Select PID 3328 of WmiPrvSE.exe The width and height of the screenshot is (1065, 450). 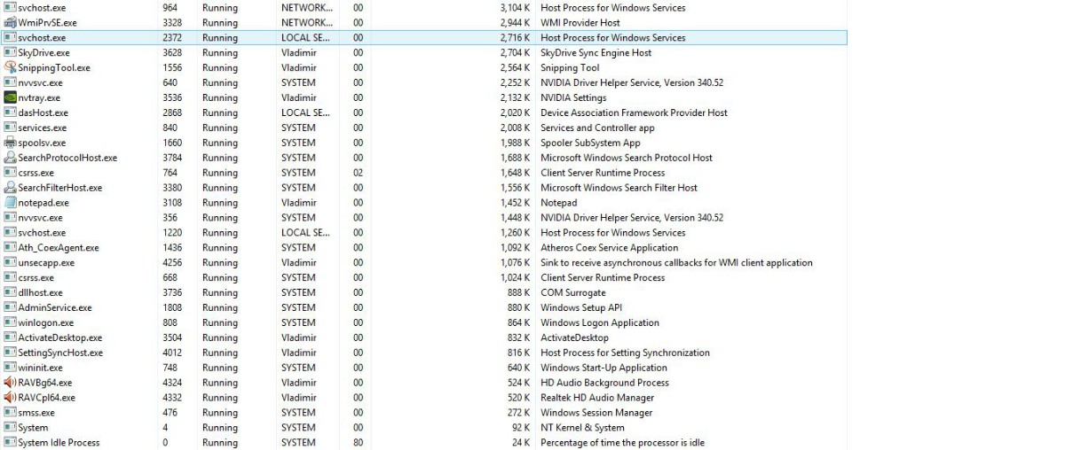(x=173, y=23)
